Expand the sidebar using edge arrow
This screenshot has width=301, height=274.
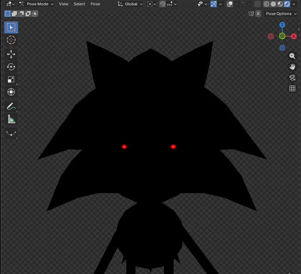[x=299, y=29]
